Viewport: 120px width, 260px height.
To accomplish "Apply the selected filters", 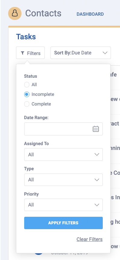I will coord(63,223).
